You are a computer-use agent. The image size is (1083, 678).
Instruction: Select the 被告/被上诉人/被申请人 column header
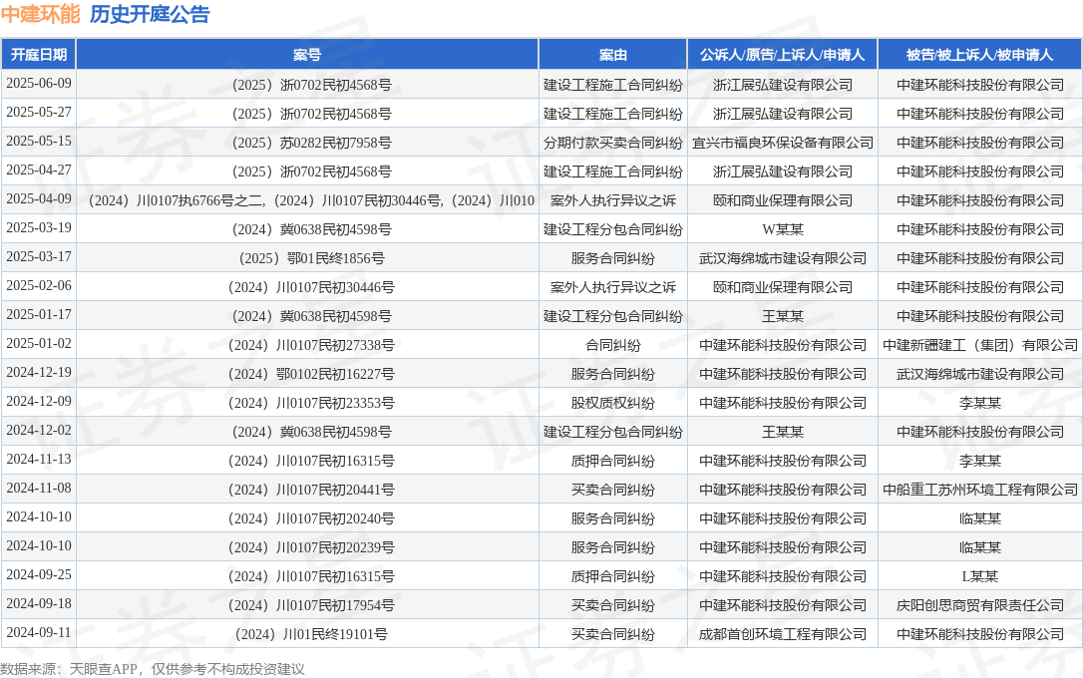click(x=979, y=55)
